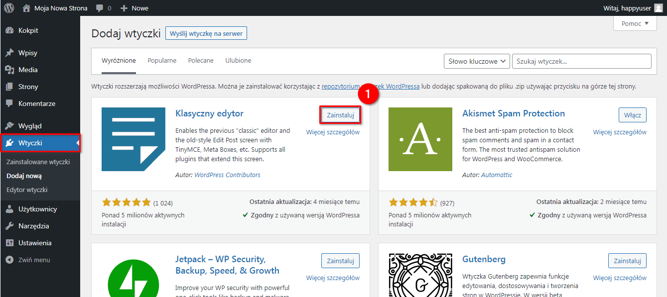Click the plus icon for Nowe

[125, 8]
